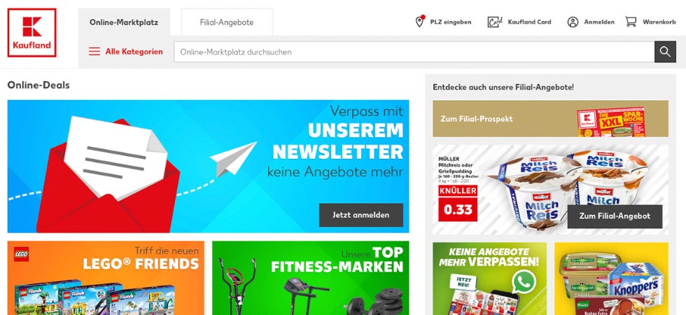Open the hamburger menu icon for categories
The image size is (686, 315).
(94, 52)
